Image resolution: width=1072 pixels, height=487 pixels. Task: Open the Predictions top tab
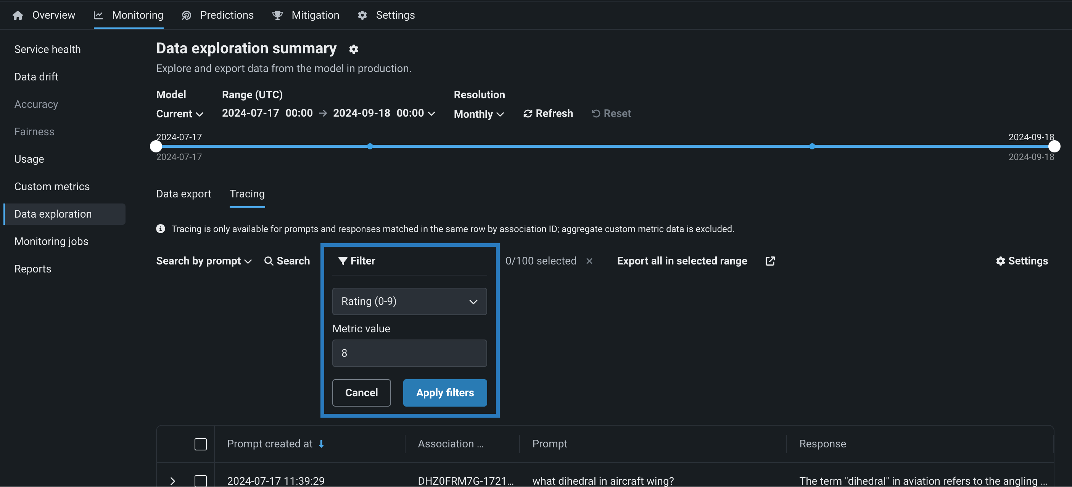pos(226,15)
